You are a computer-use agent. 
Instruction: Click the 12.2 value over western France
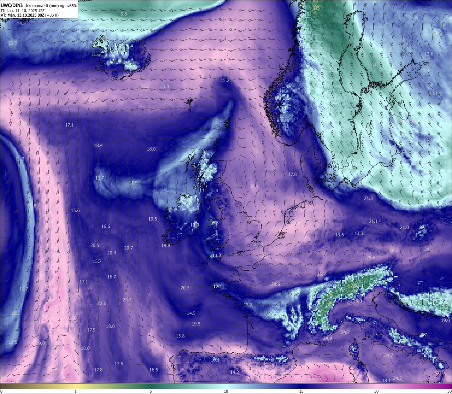pyautogui.click(x=248, y=305)
